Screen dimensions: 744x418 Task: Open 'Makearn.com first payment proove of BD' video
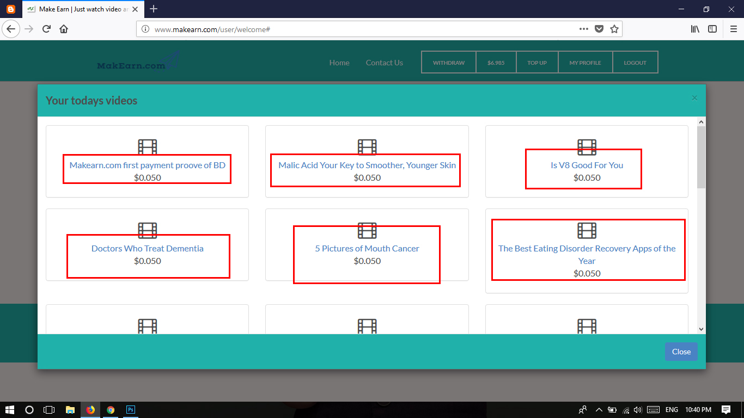[x=147, y=165]
